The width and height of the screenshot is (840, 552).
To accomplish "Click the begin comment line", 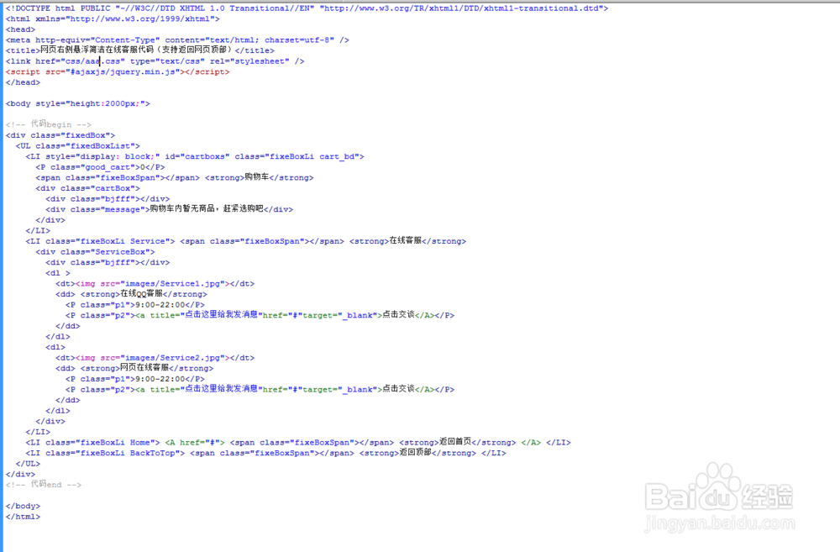I will 49,124.
